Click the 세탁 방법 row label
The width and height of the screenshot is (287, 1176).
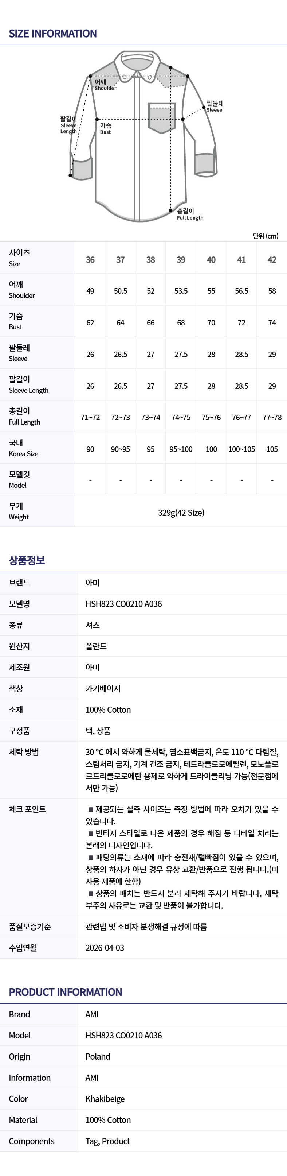pos(24,752)
